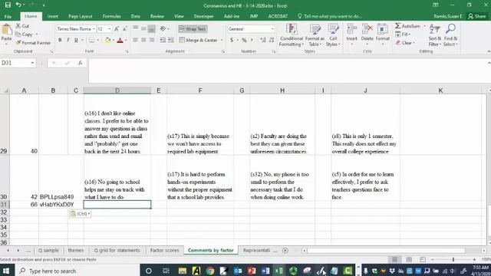Center text horizontally
This screenshot has width=491, height=276.
tap(143, 40)
